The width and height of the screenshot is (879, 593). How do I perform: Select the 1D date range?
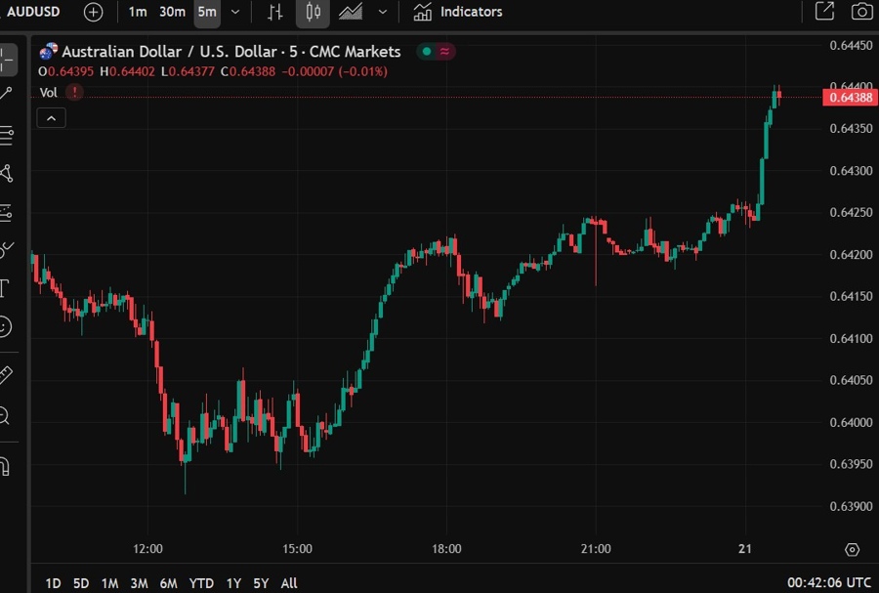[54, 583]
